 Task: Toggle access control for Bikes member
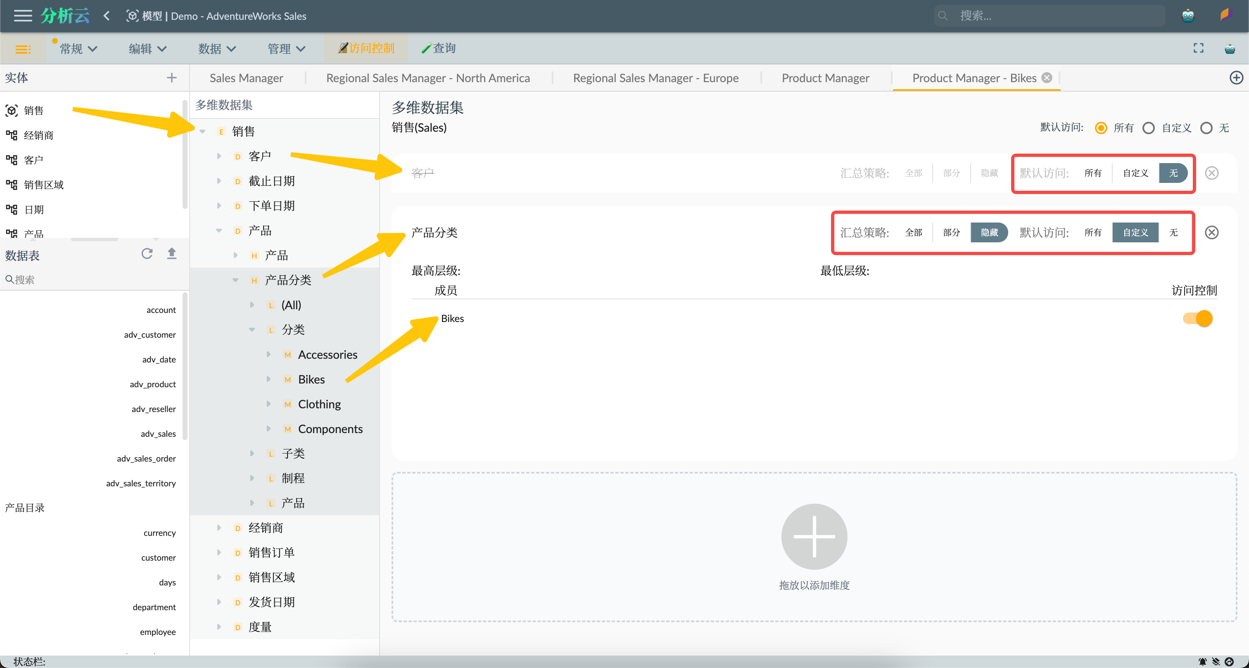point(1198,318)
